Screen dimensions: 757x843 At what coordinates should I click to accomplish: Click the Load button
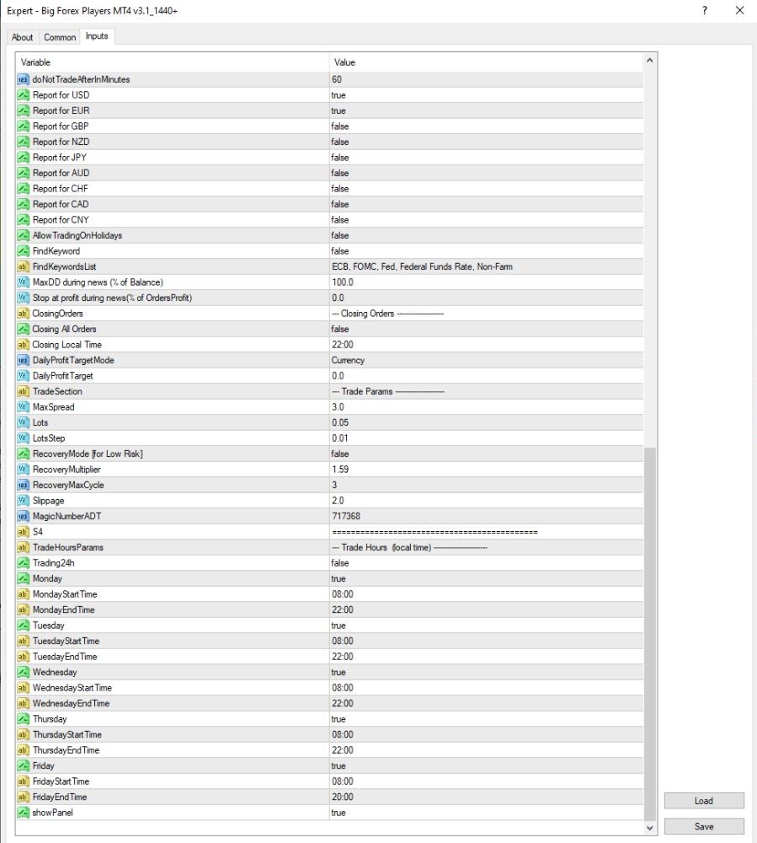coord(704,801)
